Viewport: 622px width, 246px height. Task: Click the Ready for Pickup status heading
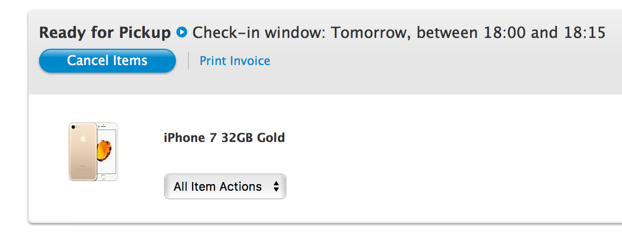coord(105,33)
